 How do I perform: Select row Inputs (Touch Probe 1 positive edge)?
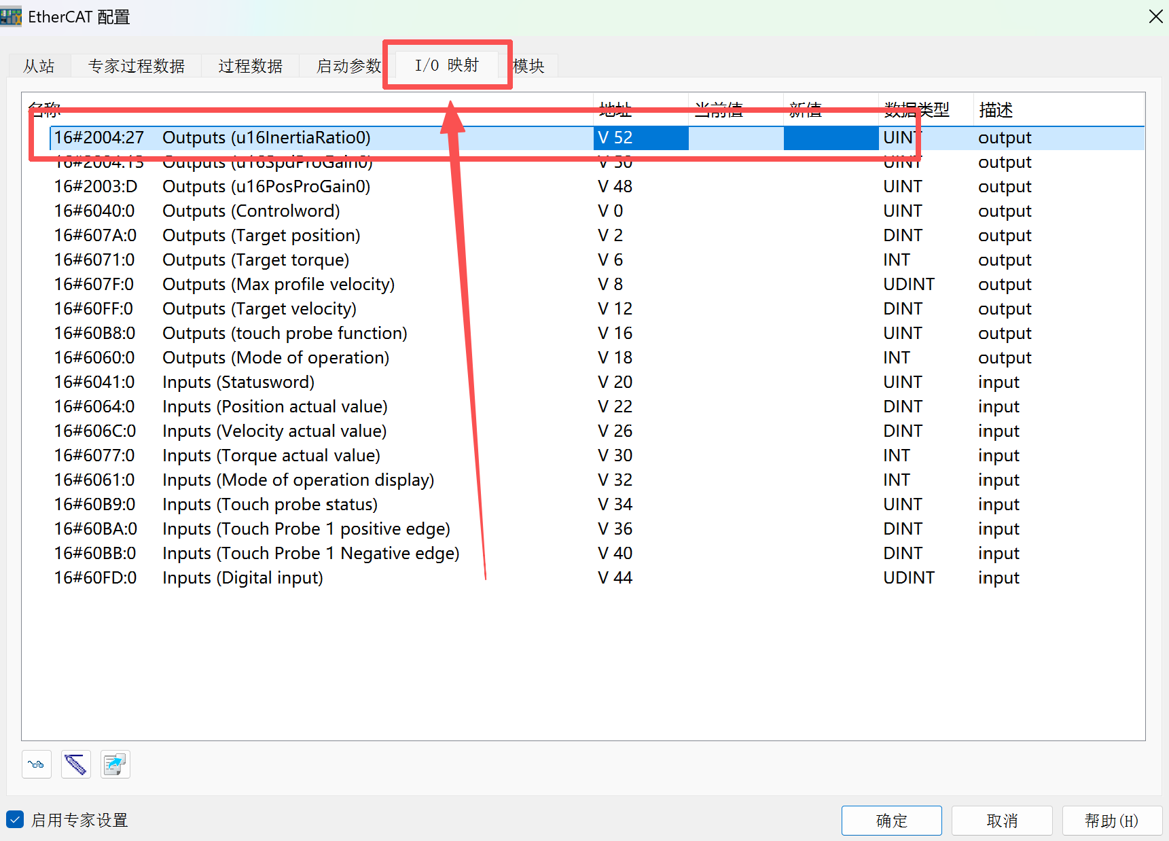[x=596, y=529]
